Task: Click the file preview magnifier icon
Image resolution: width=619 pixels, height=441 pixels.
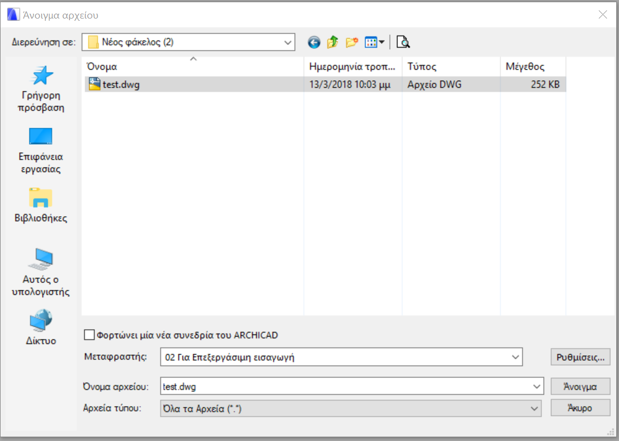Action: coord(403,43)
